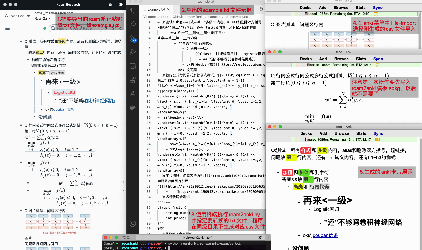Image resolution: width=422 pixels, height=250 pixels.
Task: Click the ETA 12:17 bracket icon in Anki
Action: (378, 140)
